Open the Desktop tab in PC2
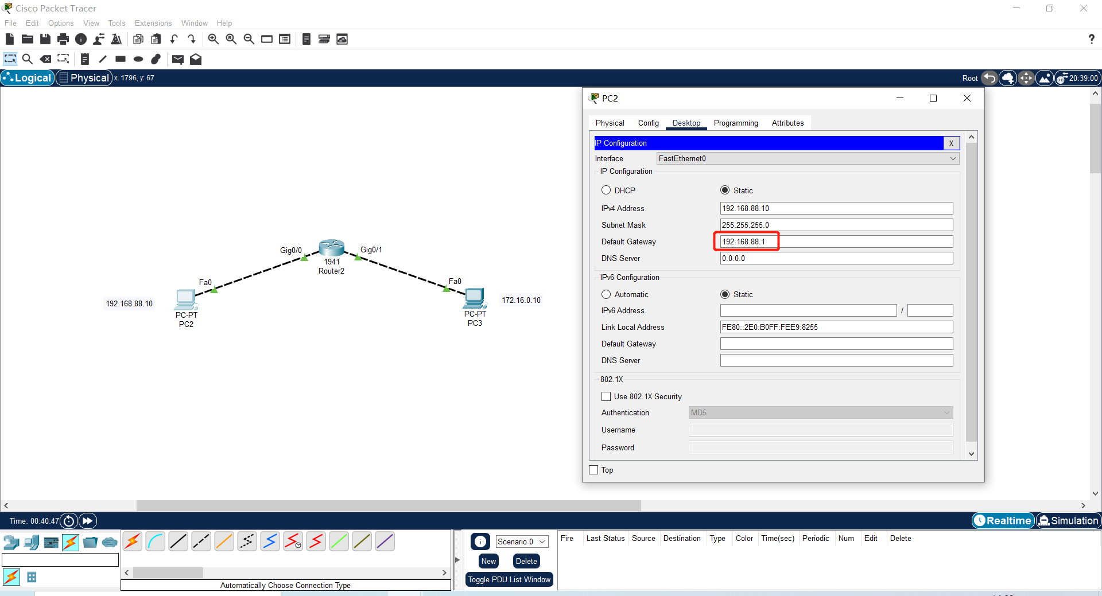Screen dimensions: 1102x596 pos(686,123)
